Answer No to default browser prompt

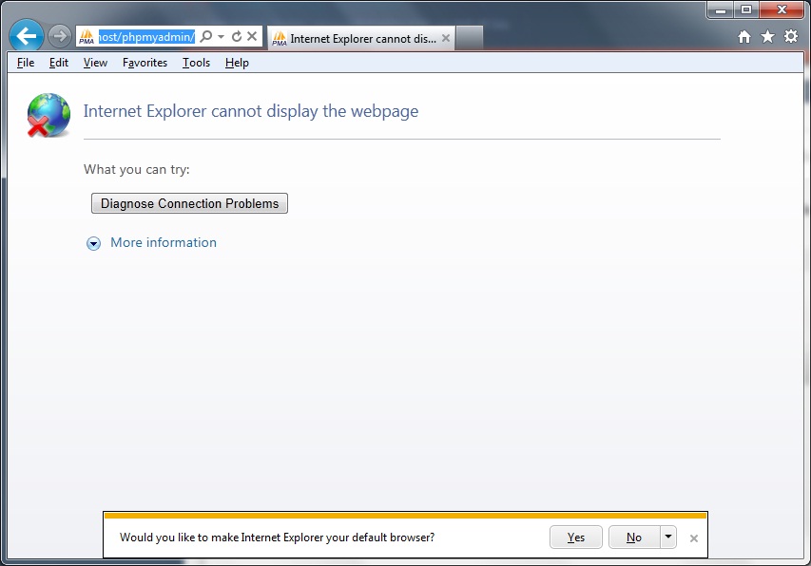pos(634,538)
